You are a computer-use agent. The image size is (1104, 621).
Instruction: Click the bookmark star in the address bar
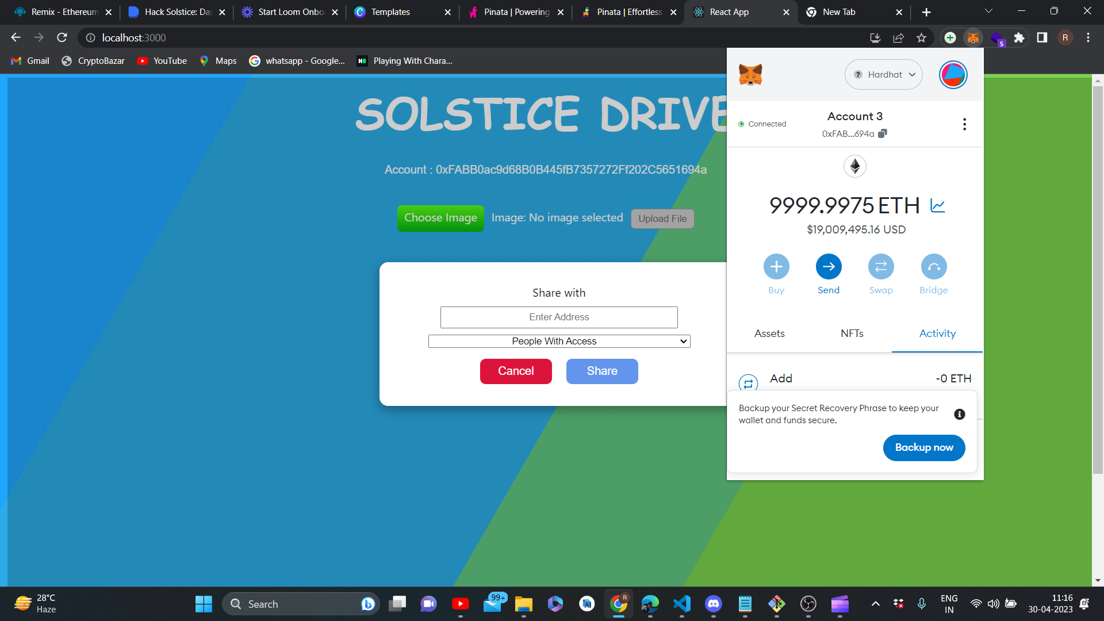[921, 37]
